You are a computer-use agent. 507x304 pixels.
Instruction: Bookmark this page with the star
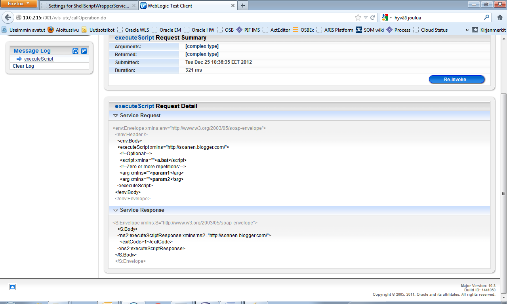tap(358, 18)
